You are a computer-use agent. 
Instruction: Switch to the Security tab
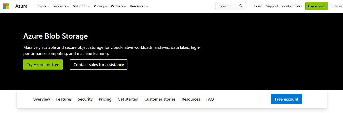tap(85, 99)
